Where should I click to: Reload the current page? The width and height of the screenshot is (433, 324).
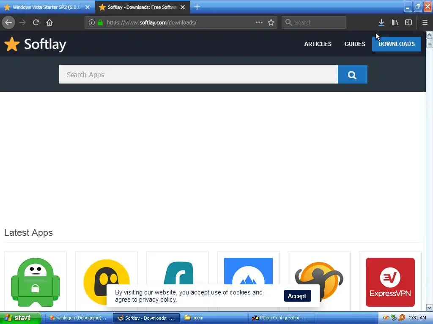click(x=36, y=22)
